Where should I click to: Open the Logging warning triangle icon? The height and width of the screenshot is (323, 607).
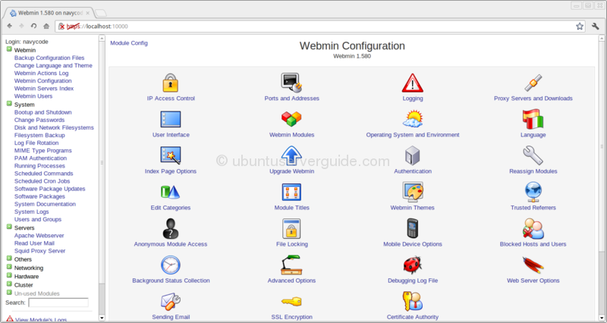pos(413,83)
